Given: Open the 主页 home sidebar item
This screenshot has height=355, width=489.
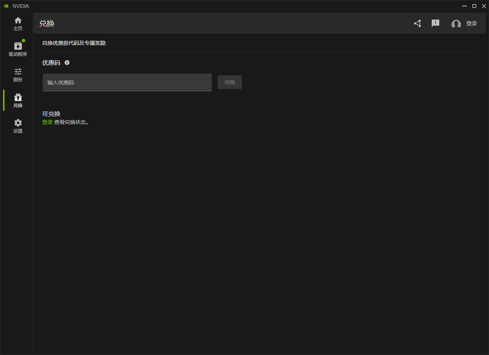Looking at the screenshot, I should 18,24.
